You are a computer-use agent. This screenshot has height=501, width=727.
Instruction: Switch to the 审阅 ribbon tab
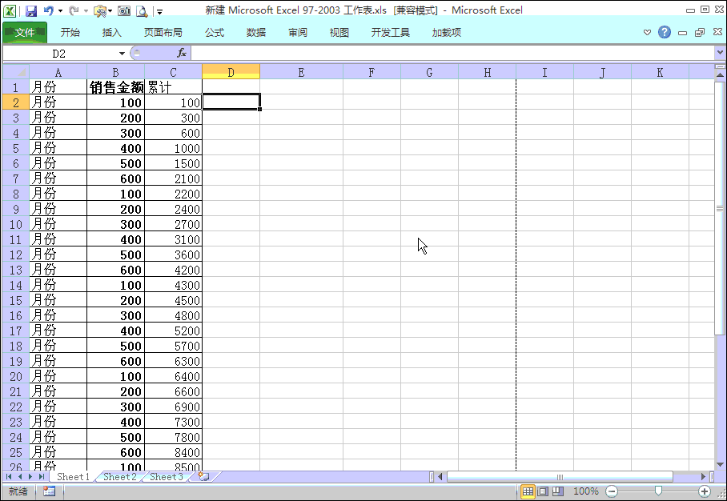point(298,33)
